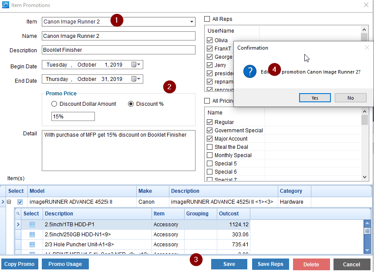Click No in the Confirmation dialog
Image resolution: width=374 pixels, height=272 pixels.
[350, 98]
